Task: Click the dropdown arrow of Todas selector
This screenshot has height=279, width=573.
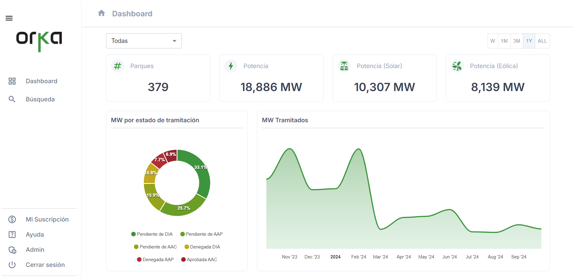Action: click(x=175, y=41)
